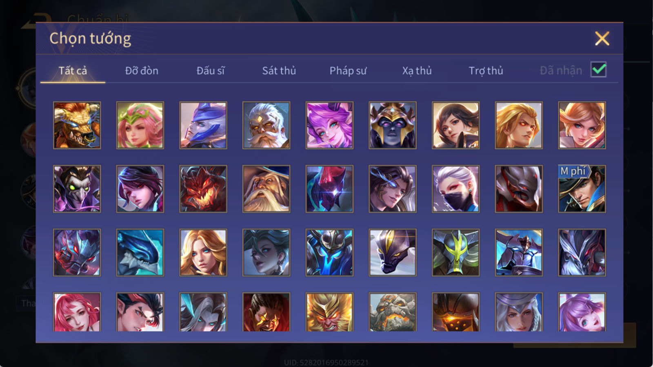Screen dimensions: 653x367
Task: Choose the green-eyed plague mask hero
Action: click(77, 189)
